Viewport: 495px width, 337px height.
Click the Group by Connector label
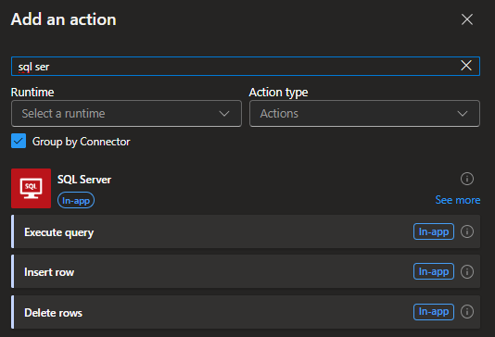point(82,142)
